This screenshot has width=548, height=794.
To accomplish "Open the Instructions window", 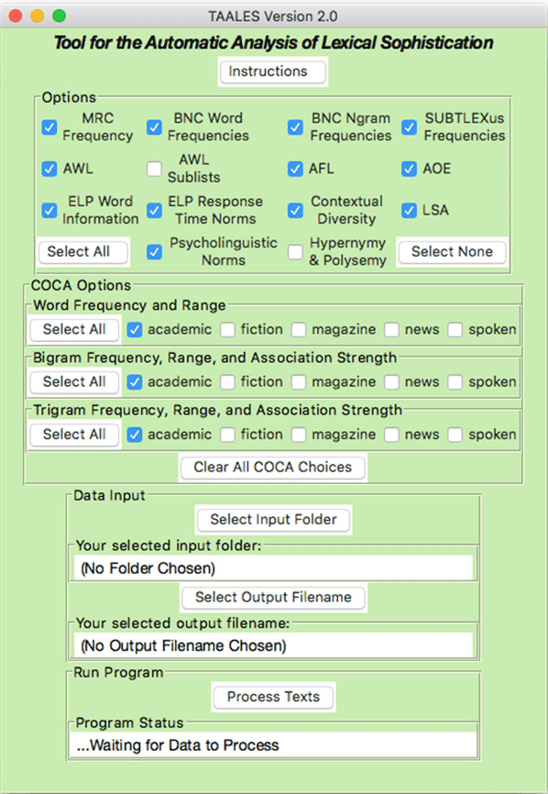I will coord(272,71).
